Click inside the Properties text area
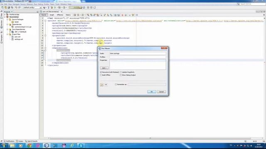Screen dimensions: 266x149 (x=138, y=65)
